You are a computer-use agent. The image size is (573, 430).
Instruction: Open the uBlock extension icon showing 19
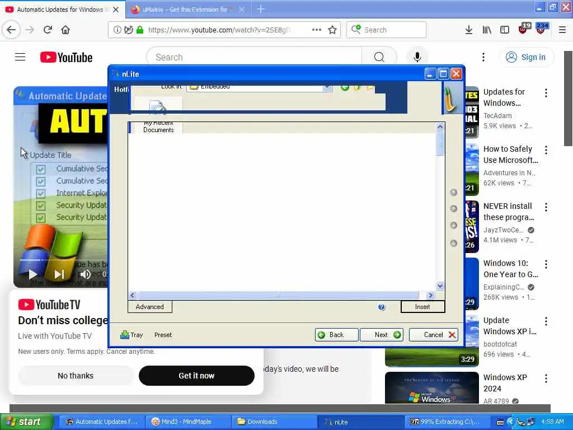point(524,29)
